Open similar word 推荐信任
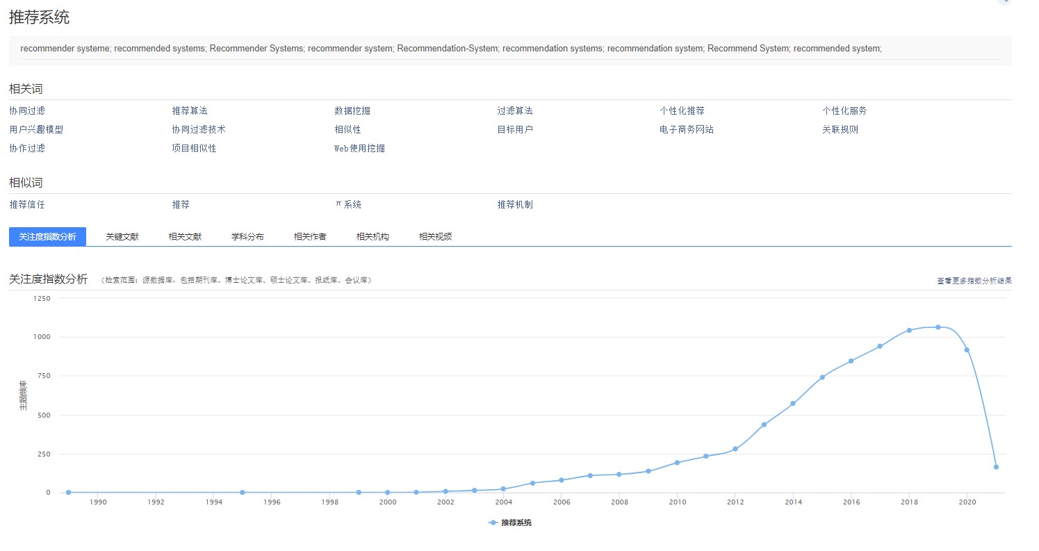Image resolution: width=1039 pixels, height=551 pixels. click(27, 204)
